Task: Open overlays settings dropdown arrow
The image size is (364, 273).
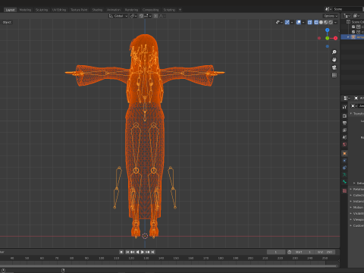Action: coord(303,22)
